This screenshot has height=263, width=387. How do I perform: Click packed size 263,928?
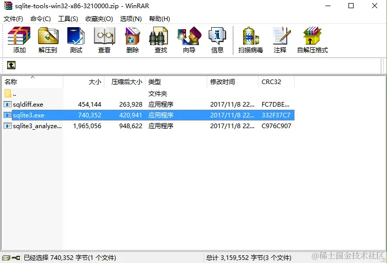[131, 105]
